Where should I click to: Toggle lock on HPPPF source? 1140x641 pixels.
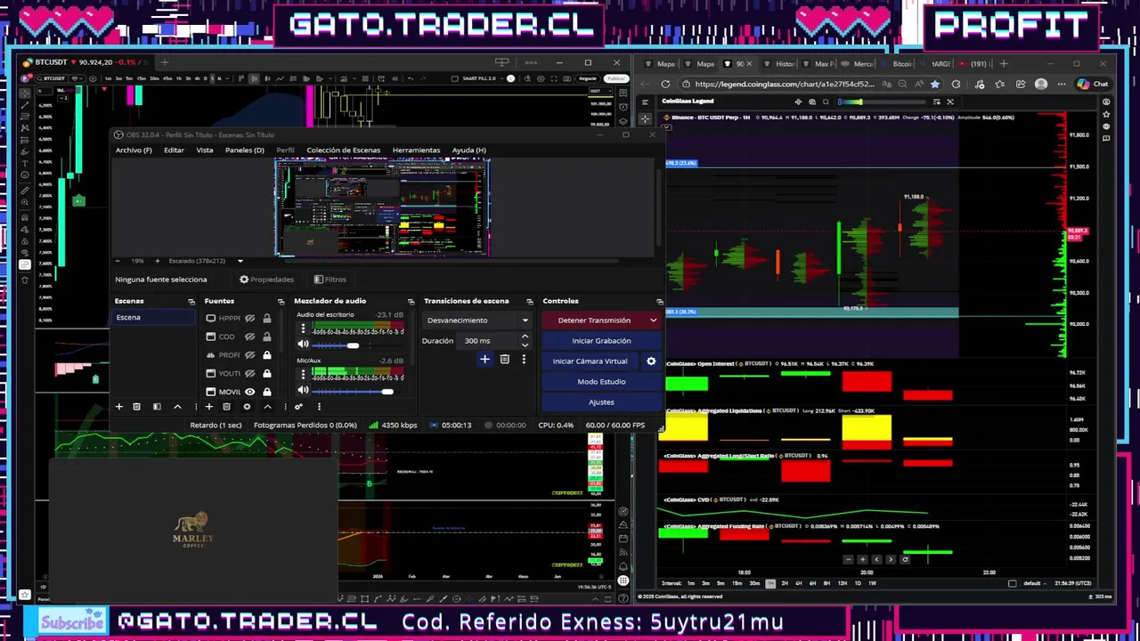click(x=266, y=318)
